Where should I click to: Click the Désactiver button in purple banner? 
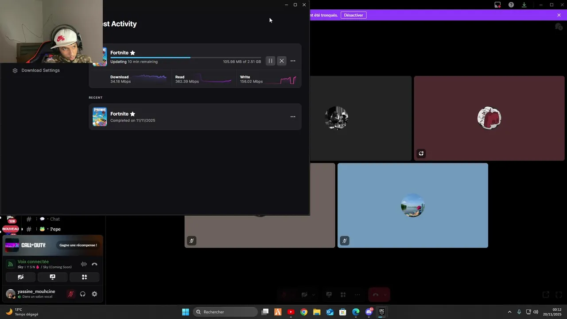point(353,15)
